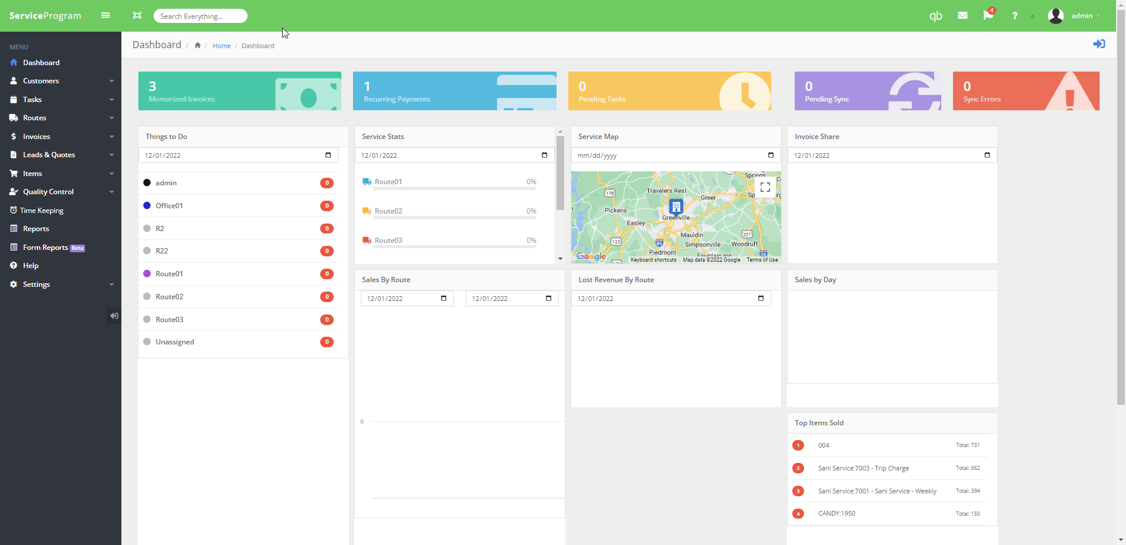Open the envelope messages icon
Viewport: 1126px width, 545px height.
click(962, 16)
